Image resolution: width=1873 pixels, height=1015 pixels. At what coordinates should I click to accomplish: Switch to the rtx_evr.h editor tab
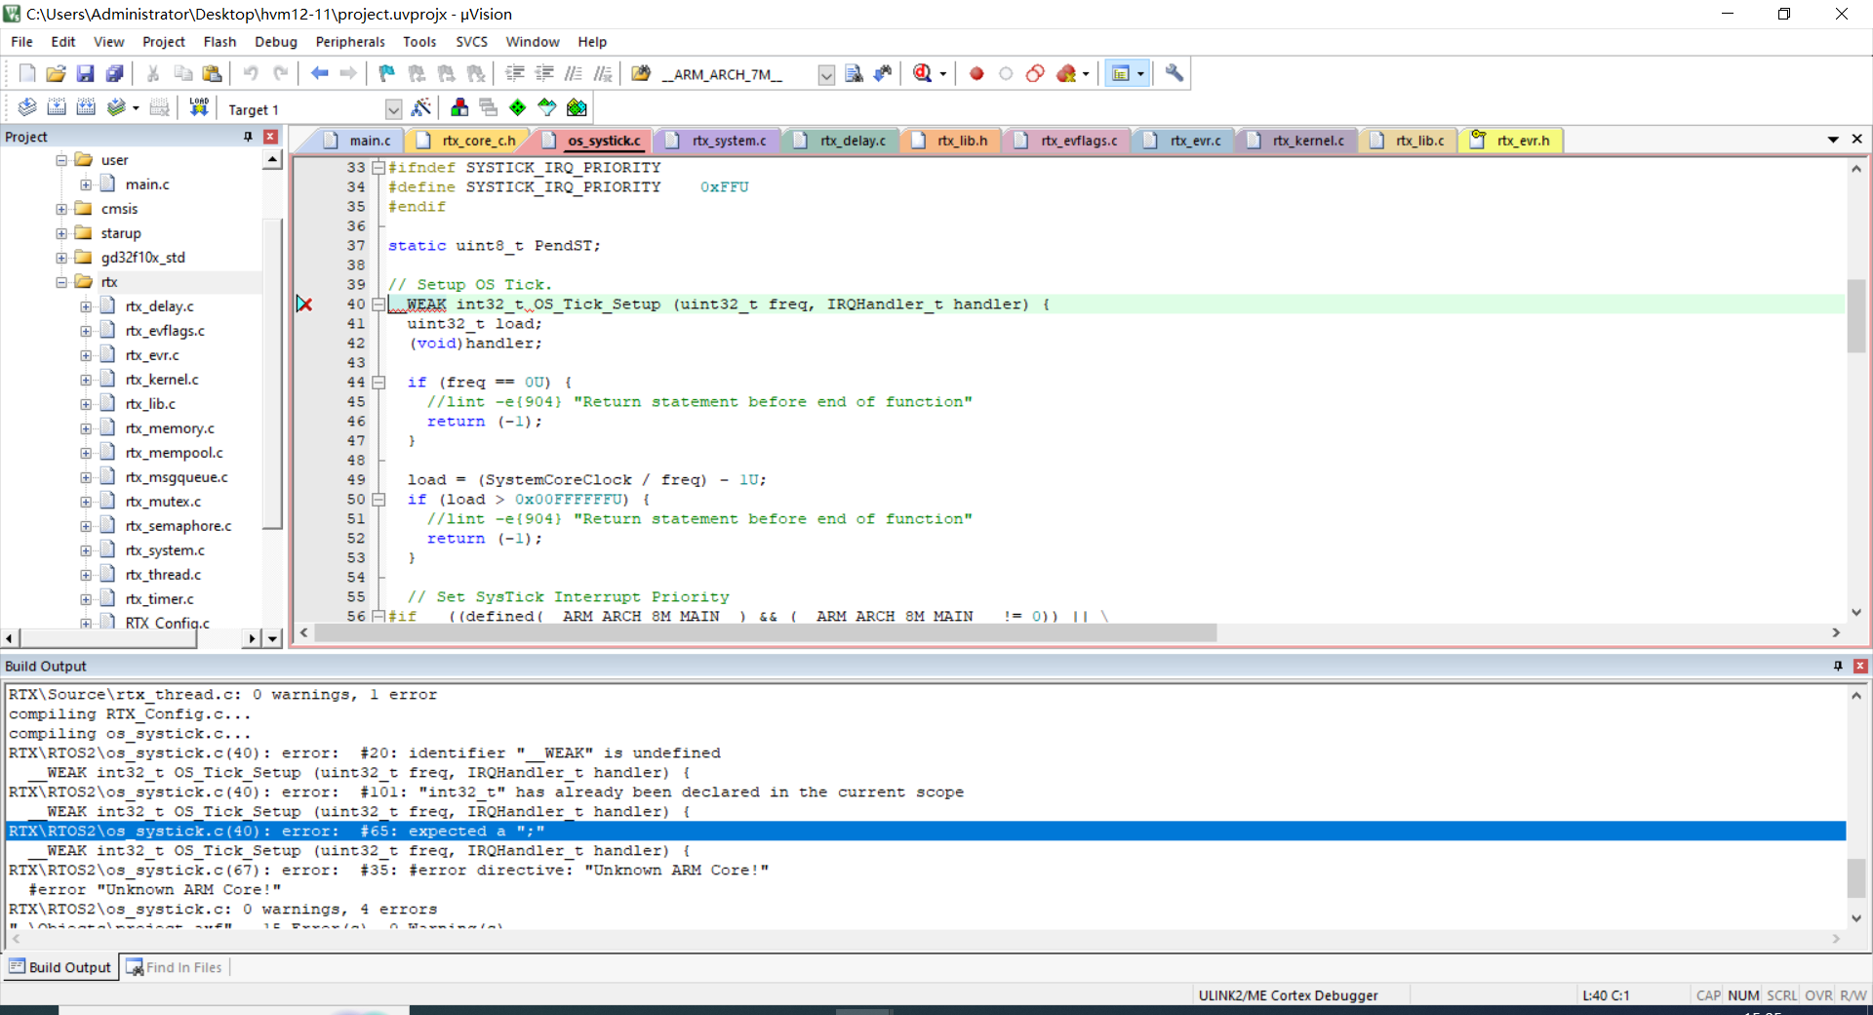[1511, 141]
